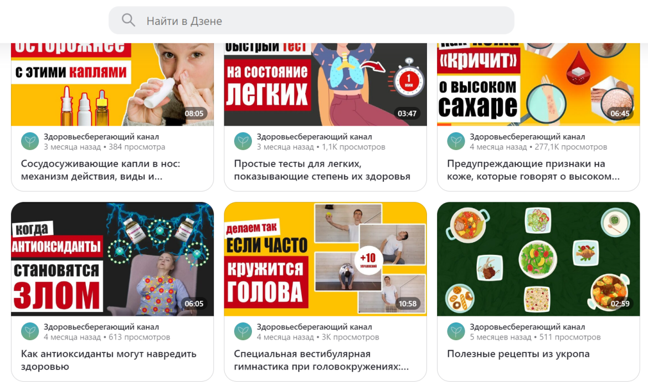Open title "Полезные рецепты из укропа"
Image resolution: width=648 pixels, height=385 pixels.
[x=518, y=354]
